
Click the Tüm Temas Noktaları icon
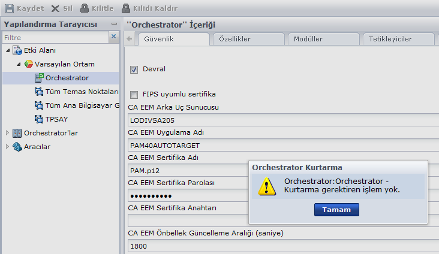coord(39,92)
